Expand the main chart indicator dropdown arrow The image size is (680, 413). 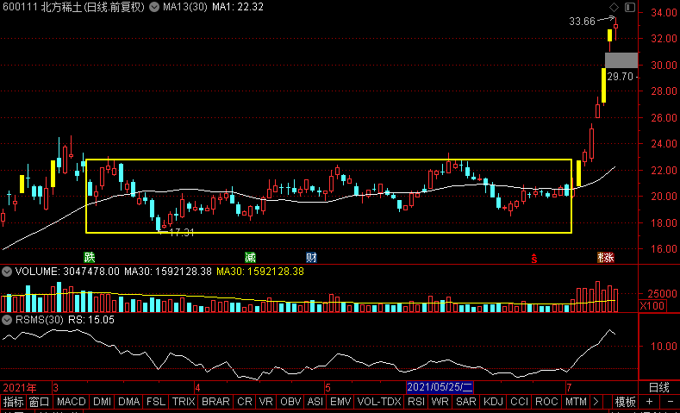[153, 7]
